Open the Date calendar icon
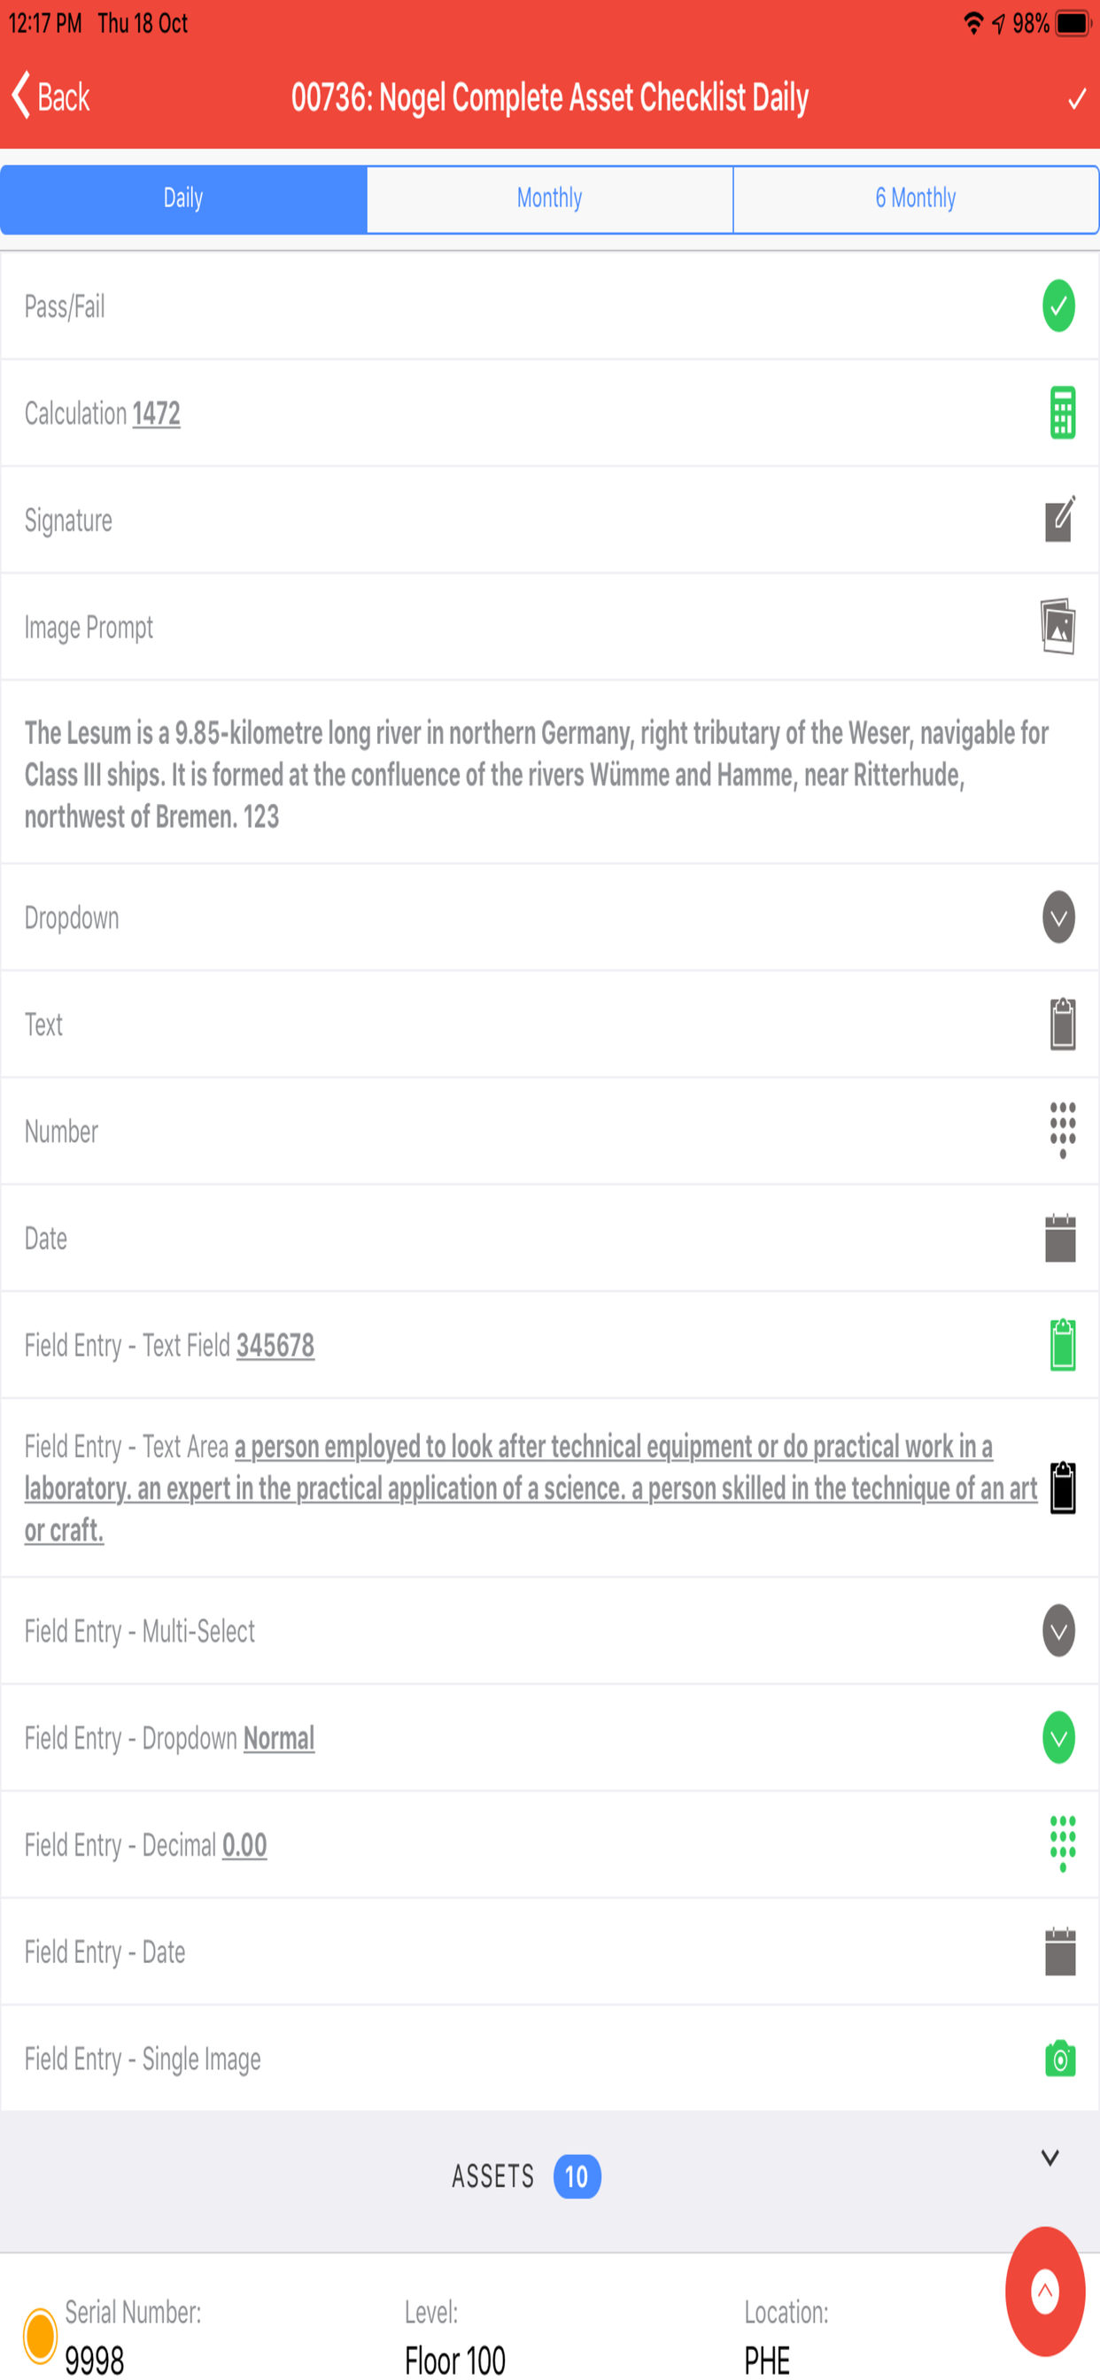The image size is (1100, 2380). tap(1060, 1237)
